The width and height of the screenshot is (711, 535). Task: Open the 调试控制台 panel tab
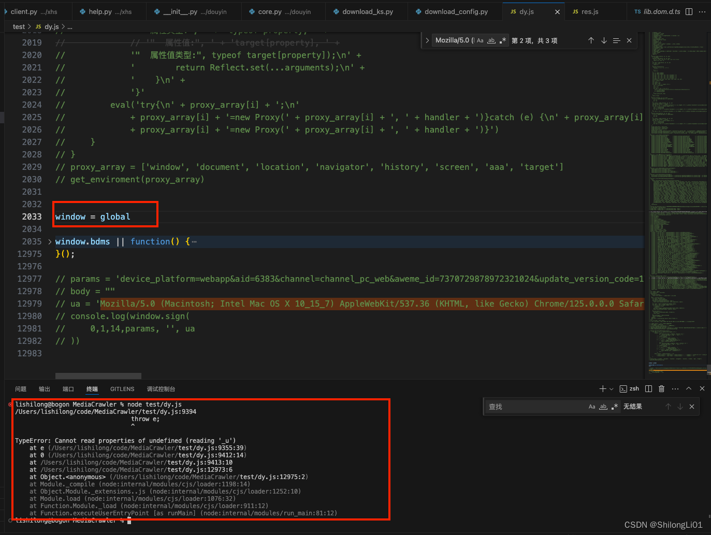161,389
